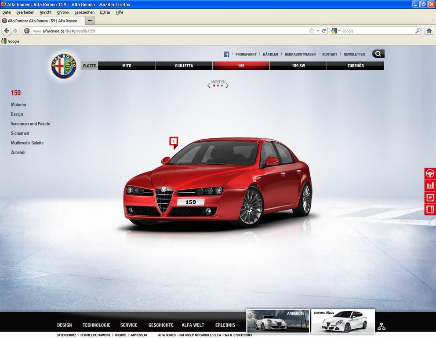Open Motoren in the left sidebar
The height and width of the screenshot is (338, 436).
coord(18,105)
